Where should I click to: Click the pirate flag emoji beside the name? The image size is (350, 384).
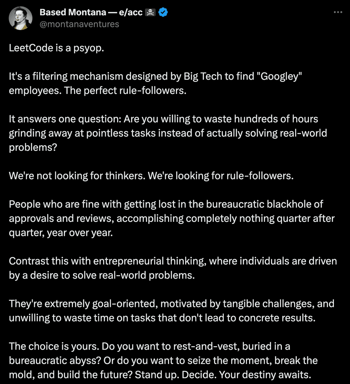(150, 13)
